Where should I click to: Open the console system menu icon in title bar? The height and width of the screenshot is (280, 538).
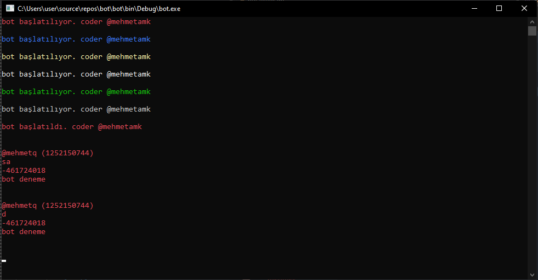coord(9,8)
